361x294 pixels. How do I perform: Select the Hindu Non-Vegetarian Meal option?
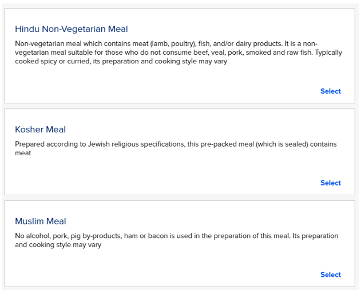click(x=330, y=91)
